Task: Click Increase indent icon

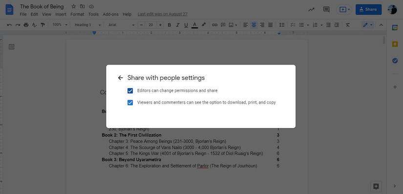Action: [x=337, y=25]
